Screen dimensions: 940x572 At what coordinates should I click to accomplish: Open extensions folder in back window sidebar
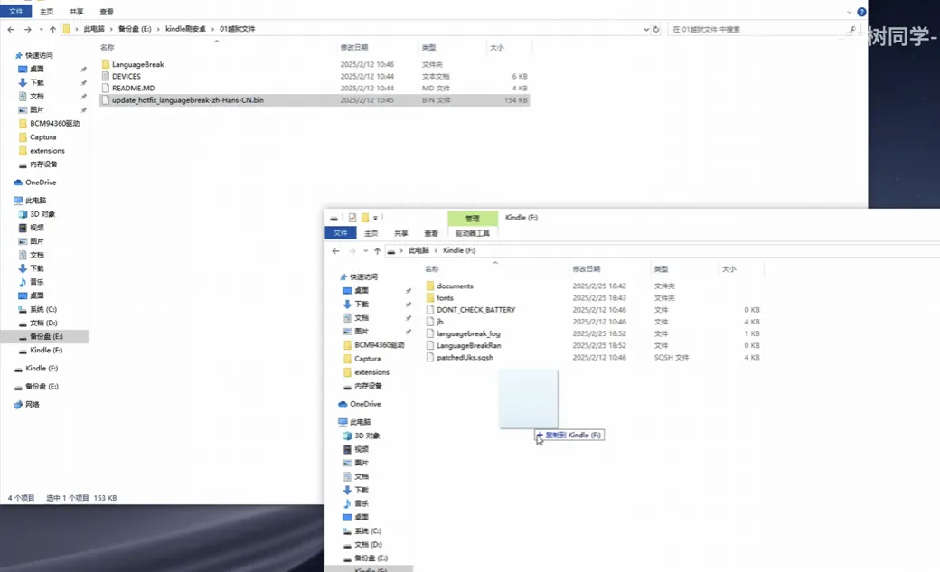pos(47,151)
